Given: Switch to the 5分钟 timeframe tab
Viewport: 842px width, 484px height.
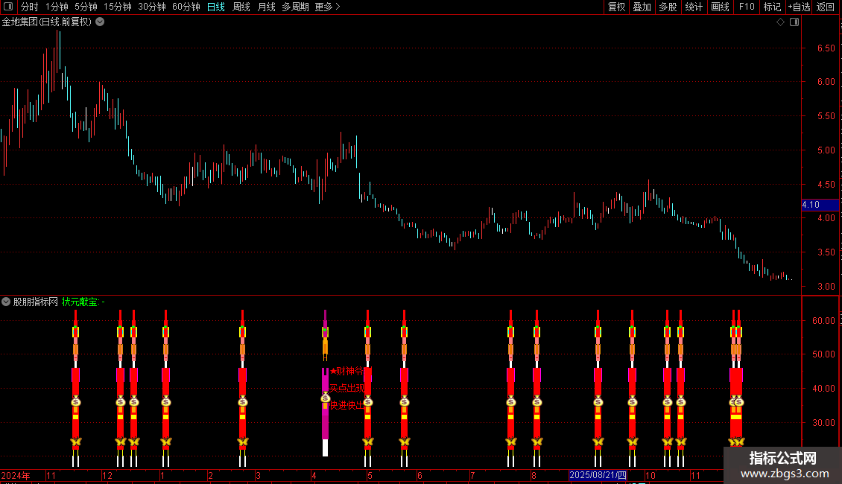Looking at the screenshot, I should tap(86, 7).
